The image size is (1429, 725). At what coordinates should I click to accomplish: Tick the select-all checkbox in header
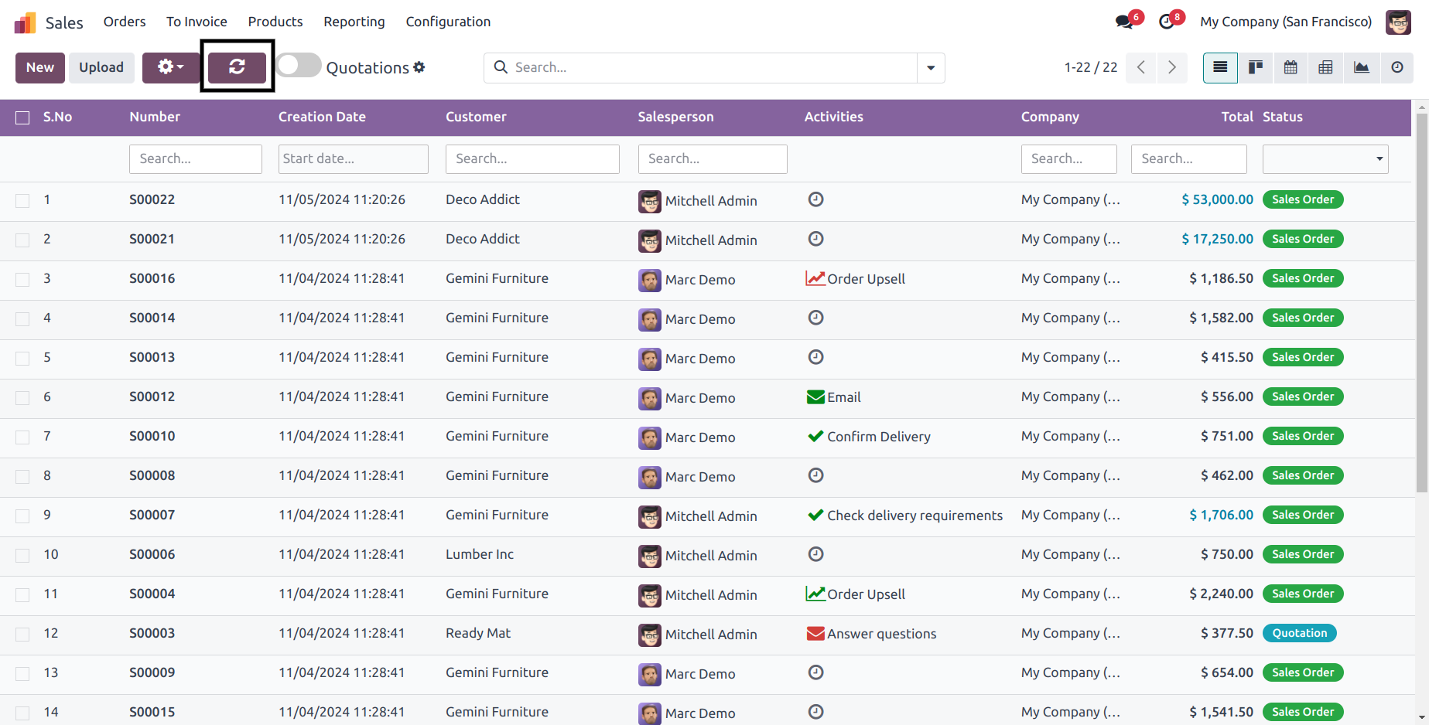22,117
